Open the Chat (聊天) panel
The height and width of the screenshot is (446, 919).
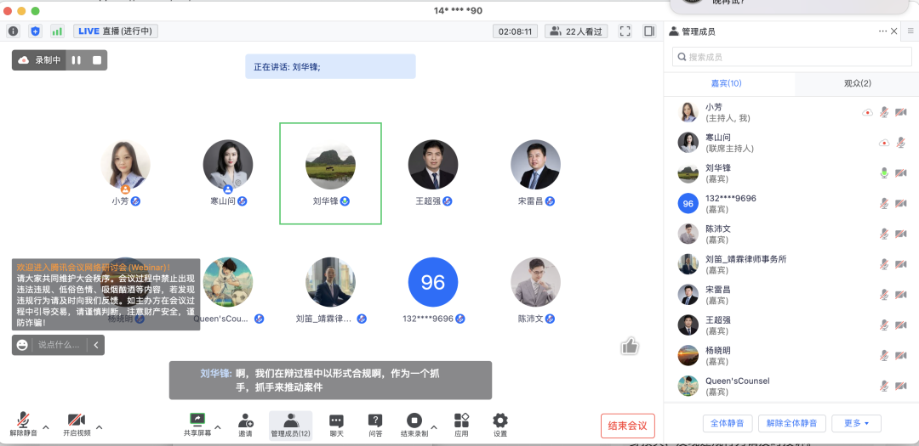tap(336, 424)
